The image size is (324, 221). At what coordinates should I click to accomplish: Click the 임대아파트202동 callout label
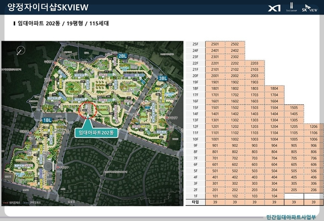click(x=96, y=133)
